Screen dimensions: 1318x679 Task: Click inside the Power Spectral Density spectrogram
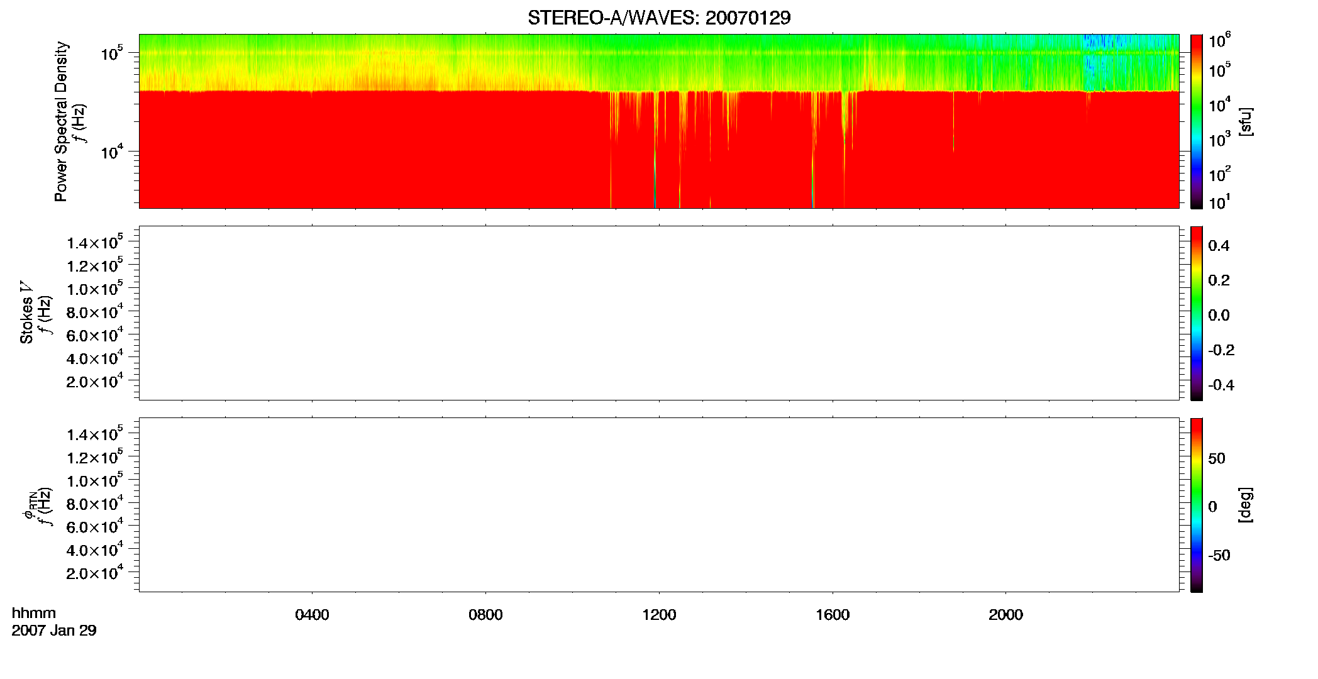(x=659, y=121)
